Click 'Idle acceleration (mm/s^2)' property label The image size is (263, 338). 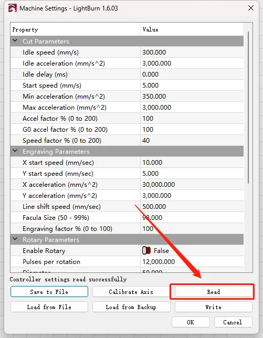click(64, 64)
